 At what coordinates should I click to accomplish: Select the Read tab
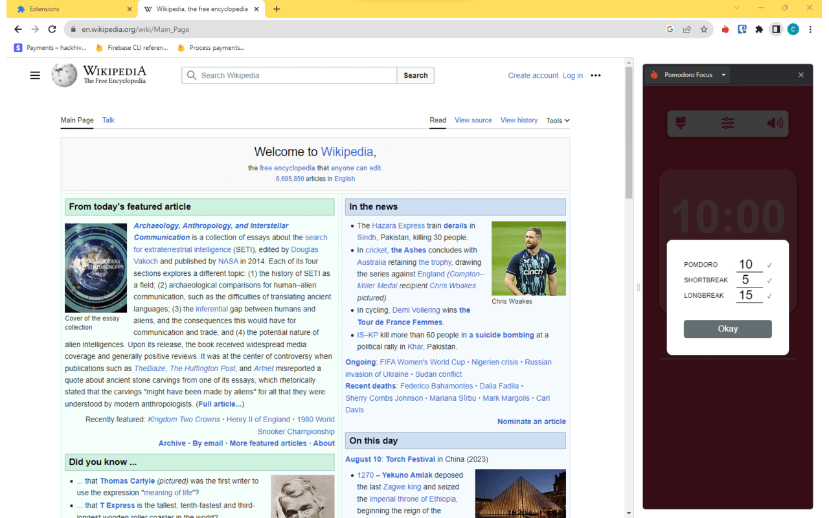tap(438, 120)
